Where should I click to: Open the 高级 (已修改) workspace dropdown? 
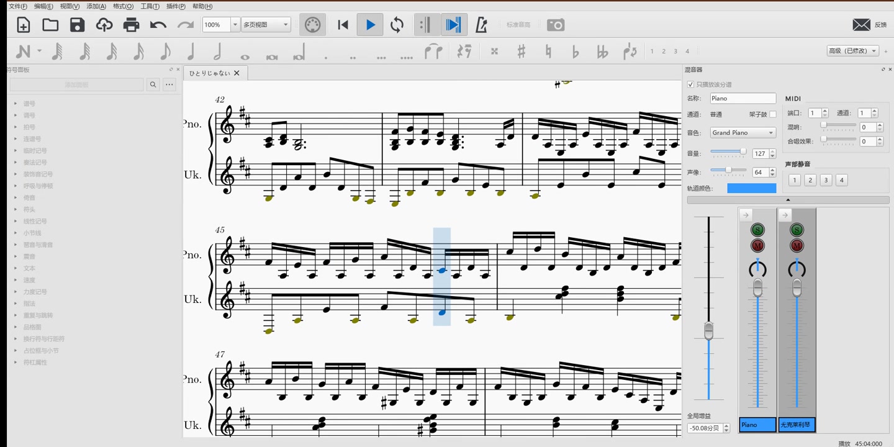tap(853, 51)
